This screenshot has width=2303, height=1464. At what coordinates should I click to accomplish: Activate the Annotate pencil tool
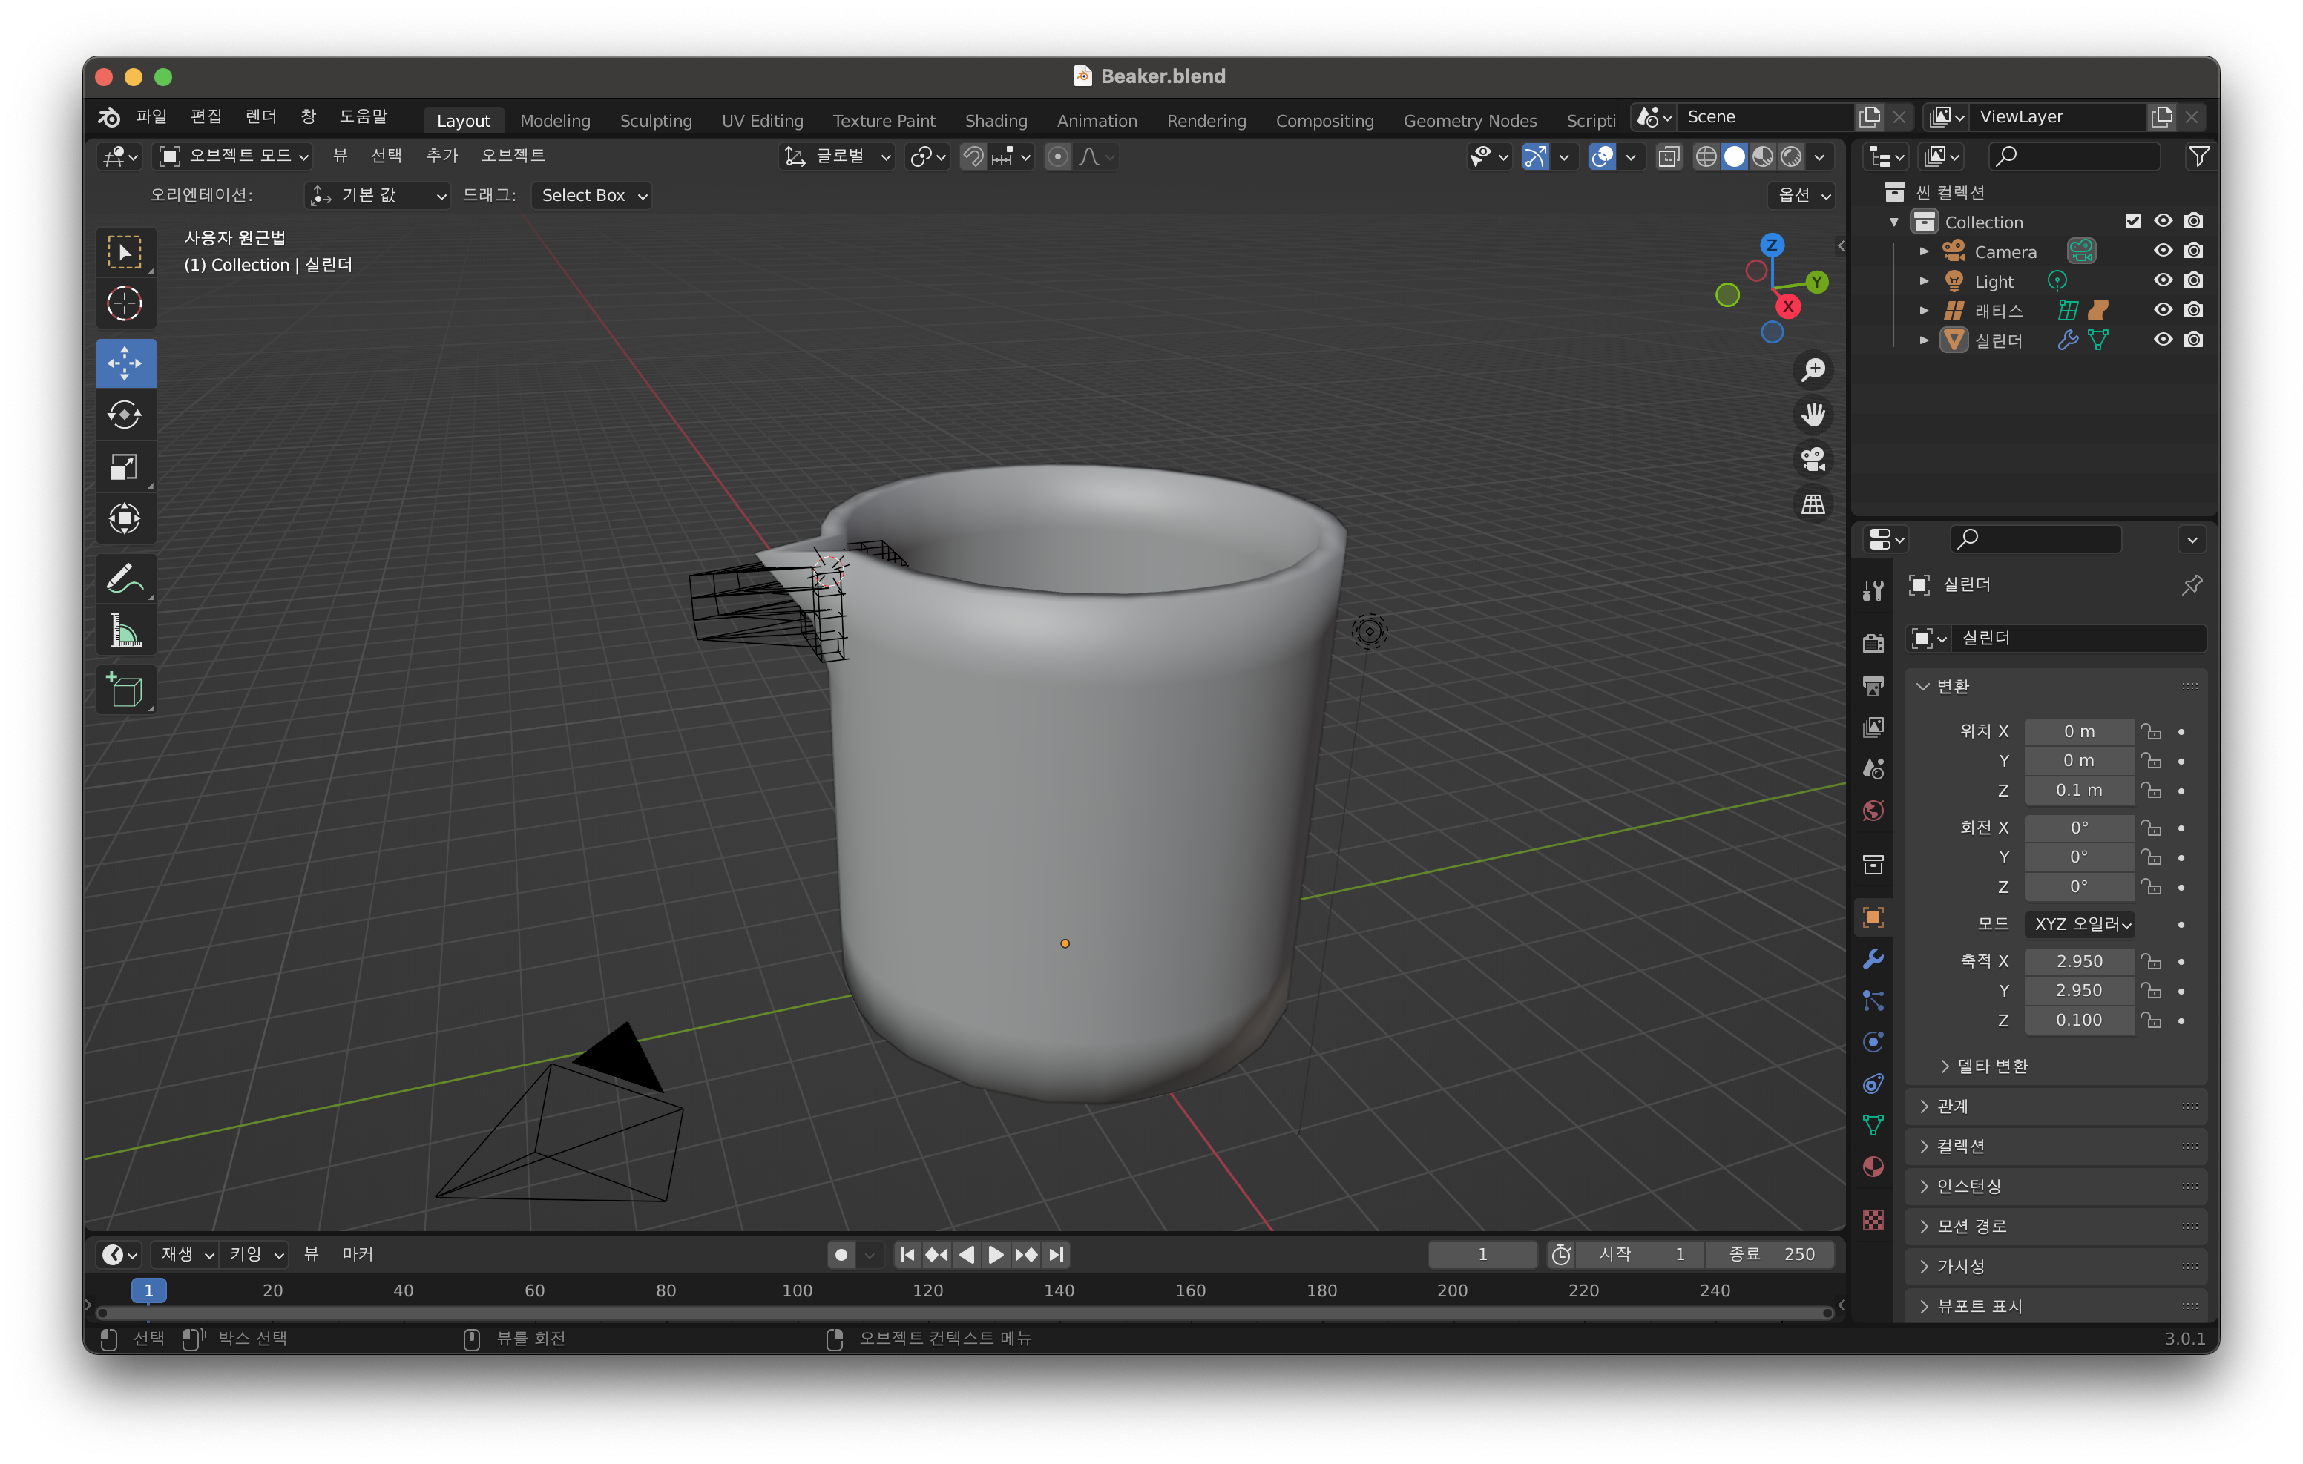(125, 579)
